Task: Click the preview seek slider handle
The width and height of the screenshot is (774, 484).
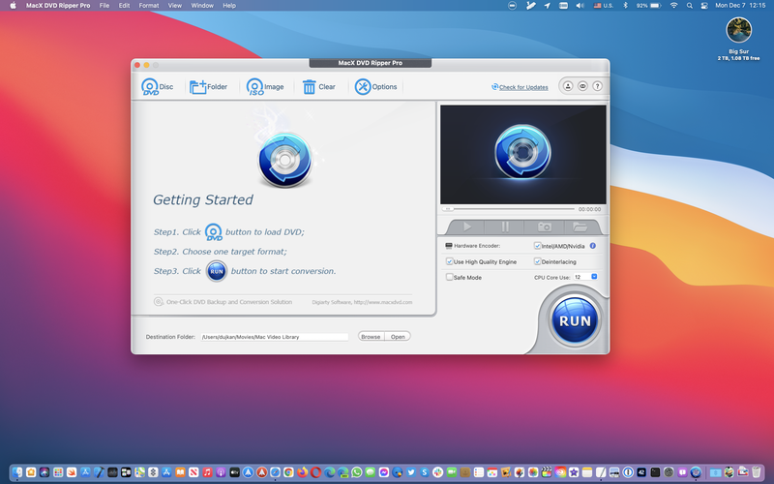Action: [x=448, y=209]
